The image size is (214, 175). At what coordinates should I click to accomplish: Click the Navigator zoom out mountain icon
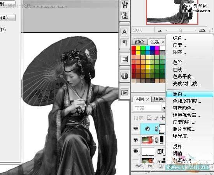click(160, 31)
